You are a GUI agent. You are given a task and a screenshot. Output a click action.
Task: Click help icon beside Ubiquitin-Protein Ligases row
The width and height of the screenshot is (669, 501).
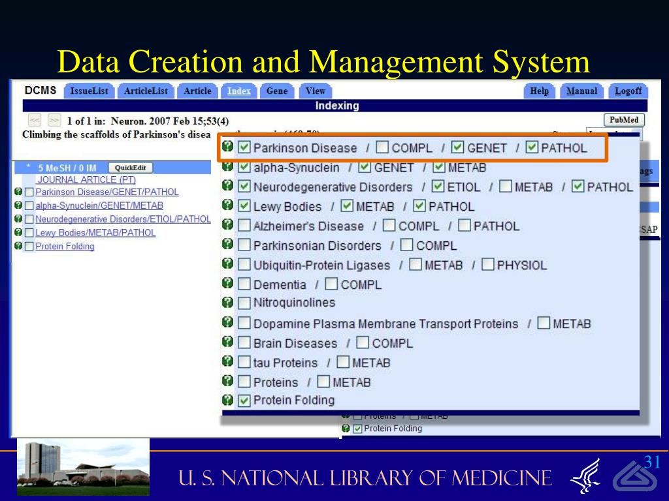pos(228,264)
